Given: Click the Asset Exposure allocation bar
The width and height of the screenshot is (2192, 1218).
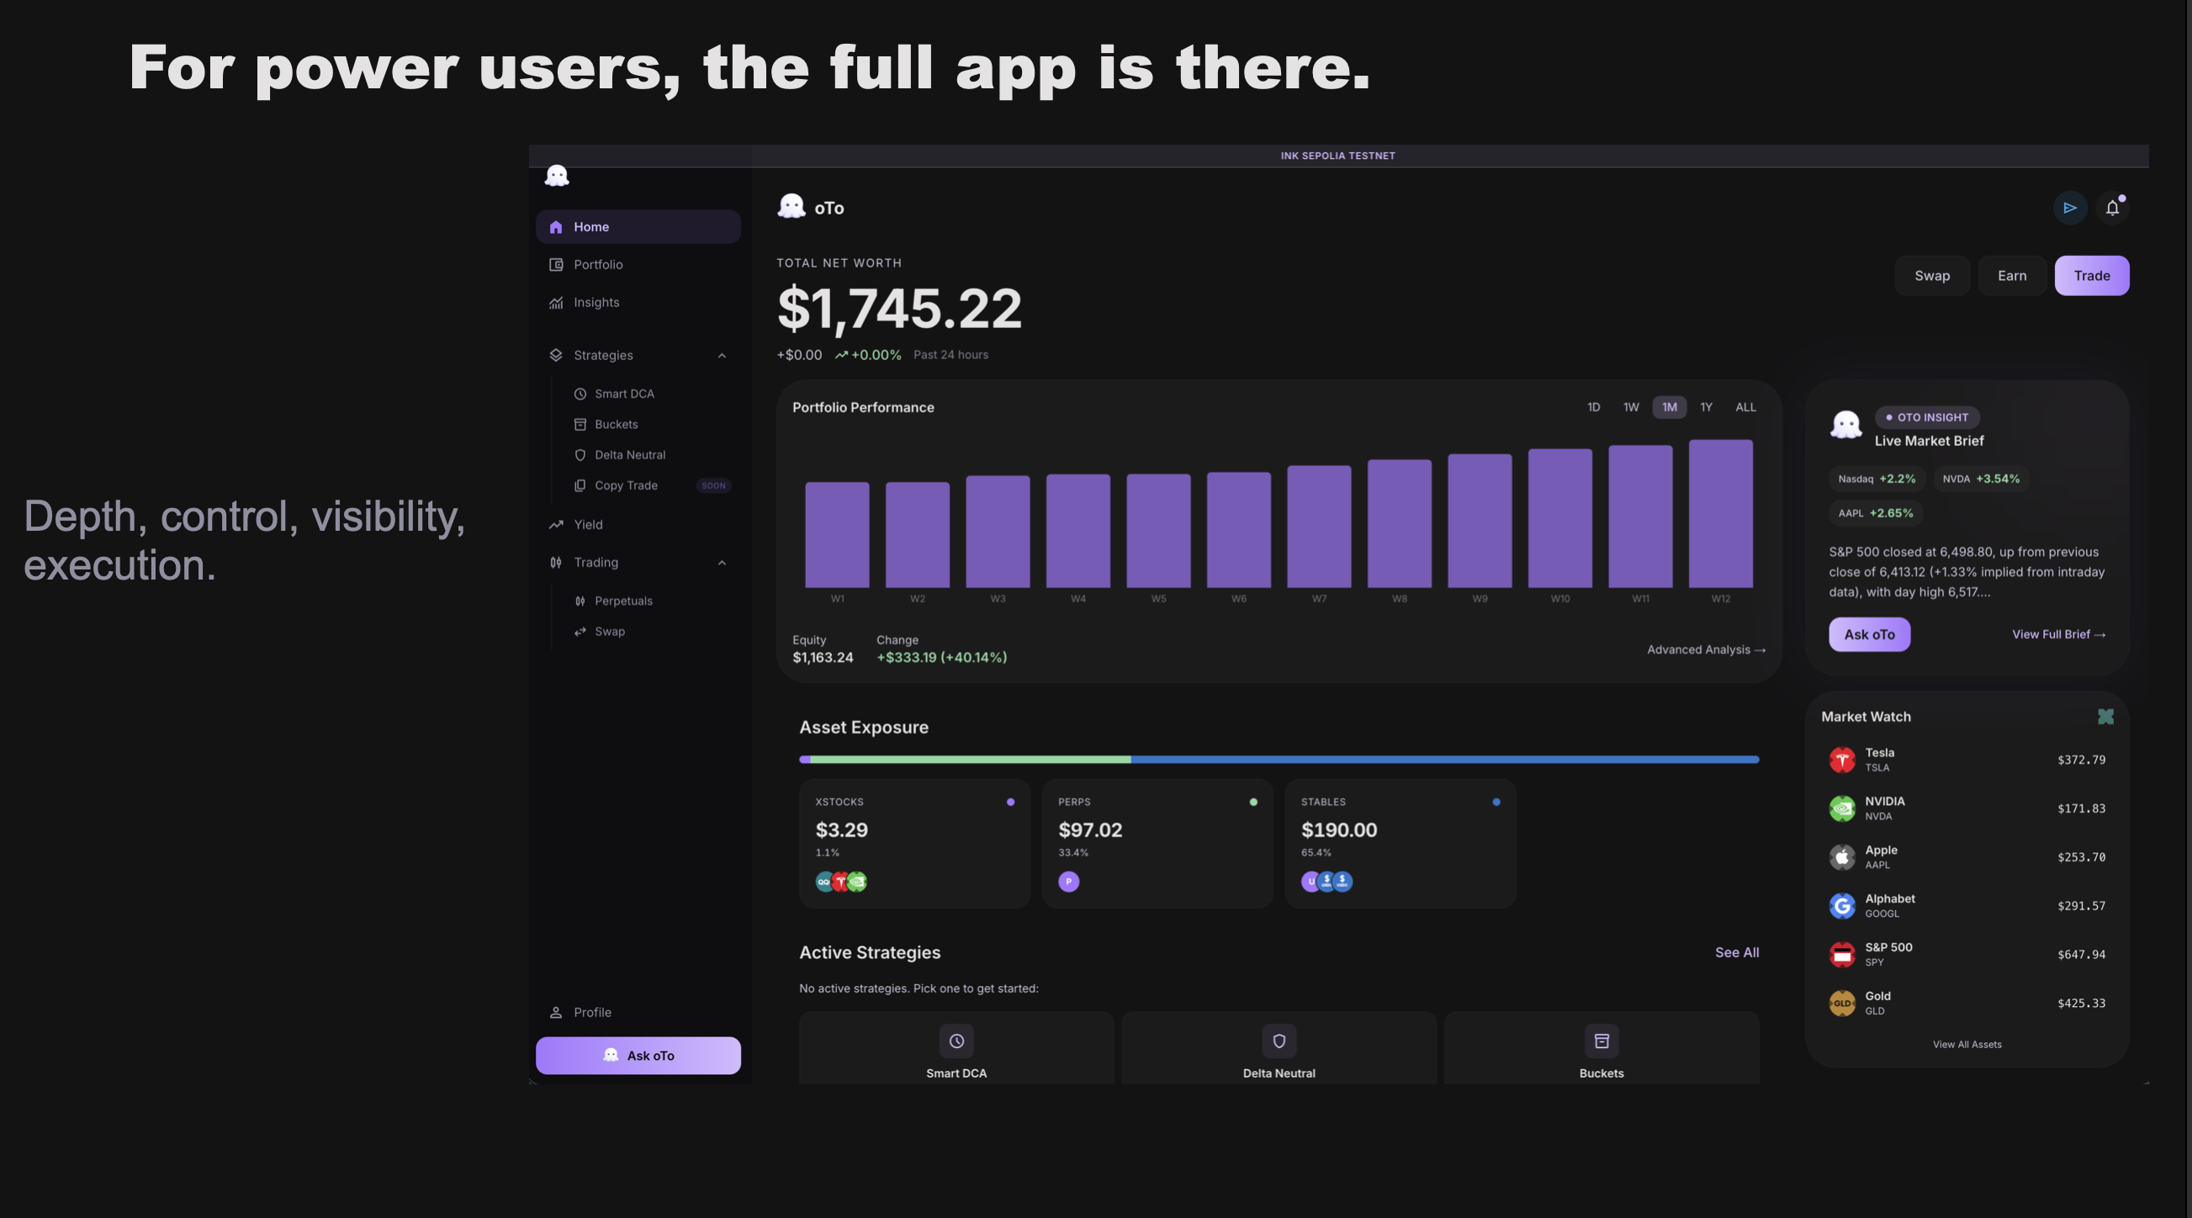Looking at the screenshot, I should point(1278,760).
